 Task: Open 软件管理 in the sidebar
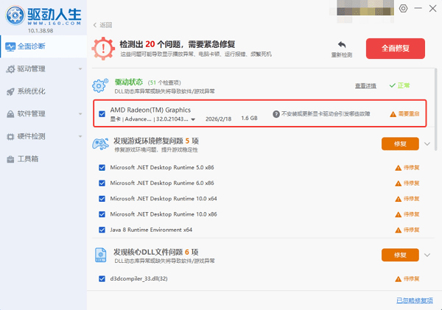pyautogui.click(x=43, y=114)
